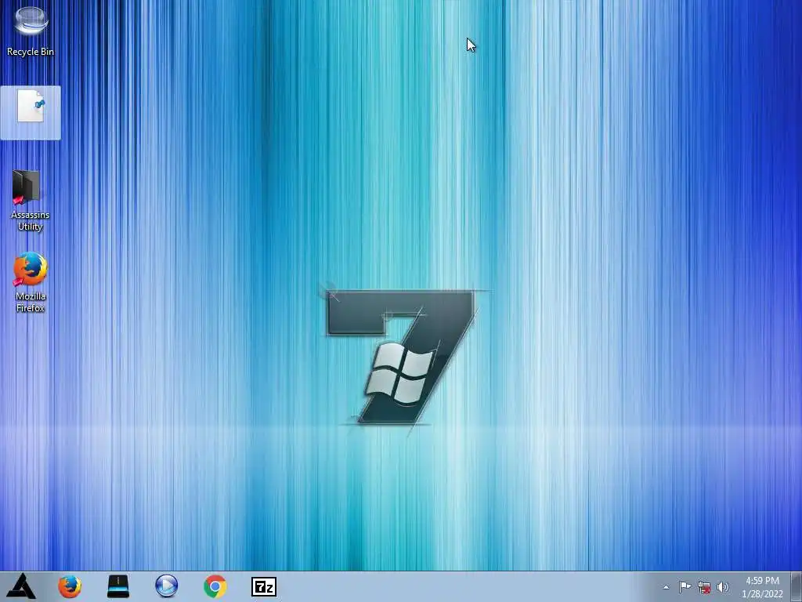
Task: Open the volume speaker tray icon
Action: (x=723, y=587)
